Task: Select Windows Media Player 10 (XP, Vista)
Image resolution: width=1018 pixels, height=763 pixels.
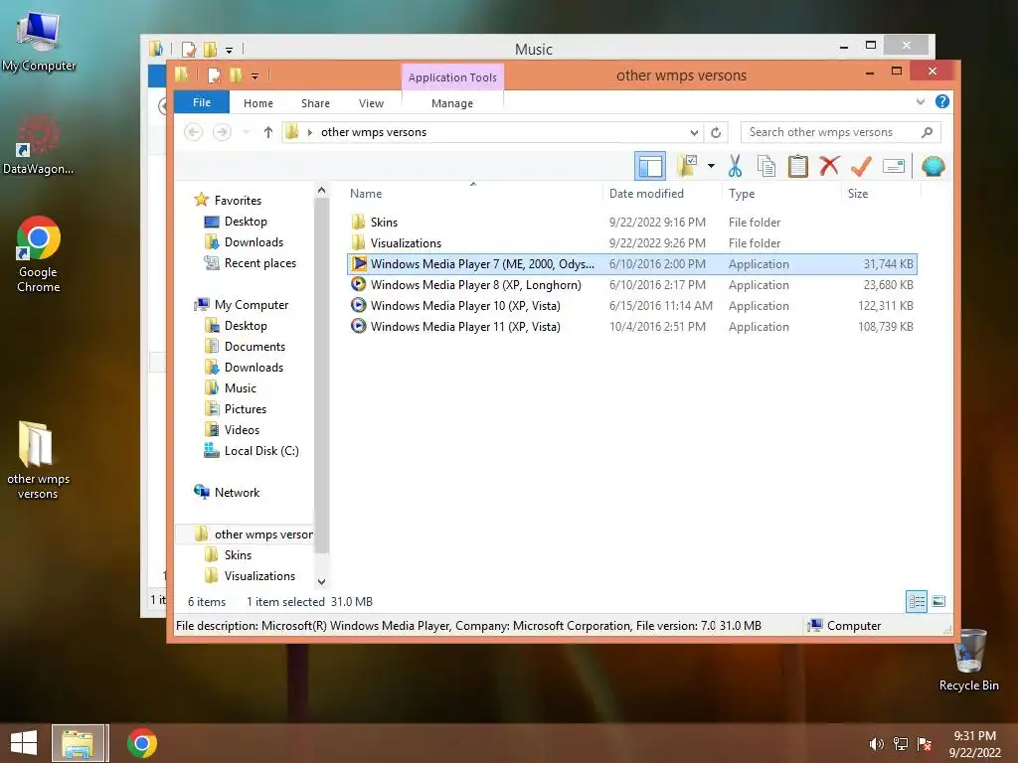Action: (x=633, y=306)
